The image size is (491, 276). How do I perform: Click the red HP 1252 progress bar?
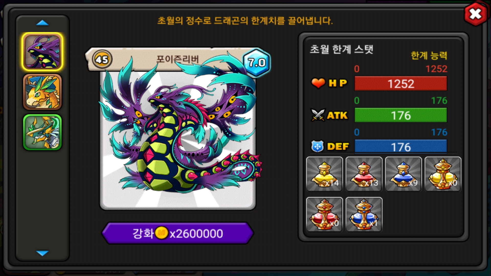coord(401,84)
